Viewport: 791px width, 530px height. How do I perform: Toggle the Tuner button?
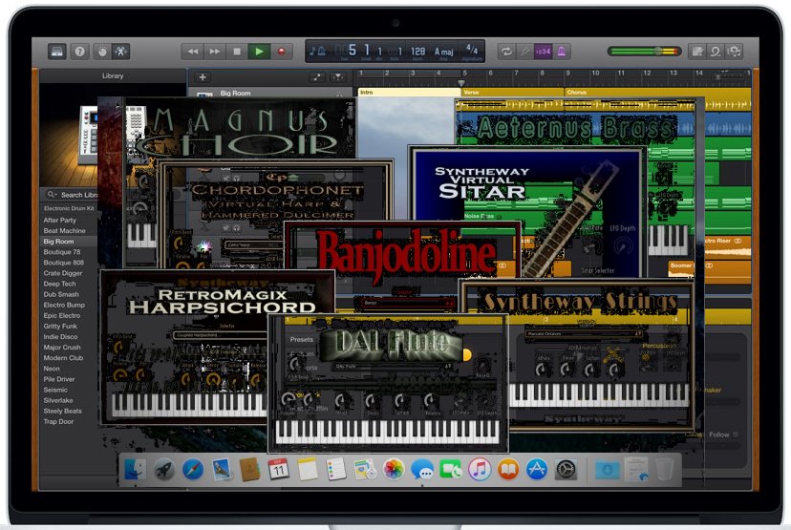[524, 52]
